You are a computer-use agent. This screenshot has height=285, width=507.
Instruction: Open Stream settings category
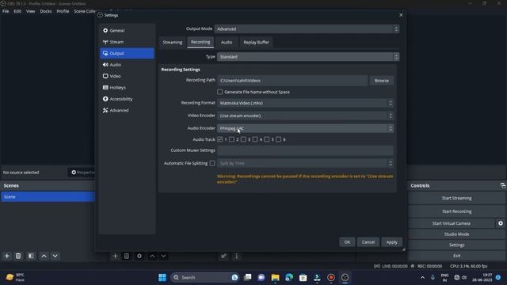coord(127,42)
